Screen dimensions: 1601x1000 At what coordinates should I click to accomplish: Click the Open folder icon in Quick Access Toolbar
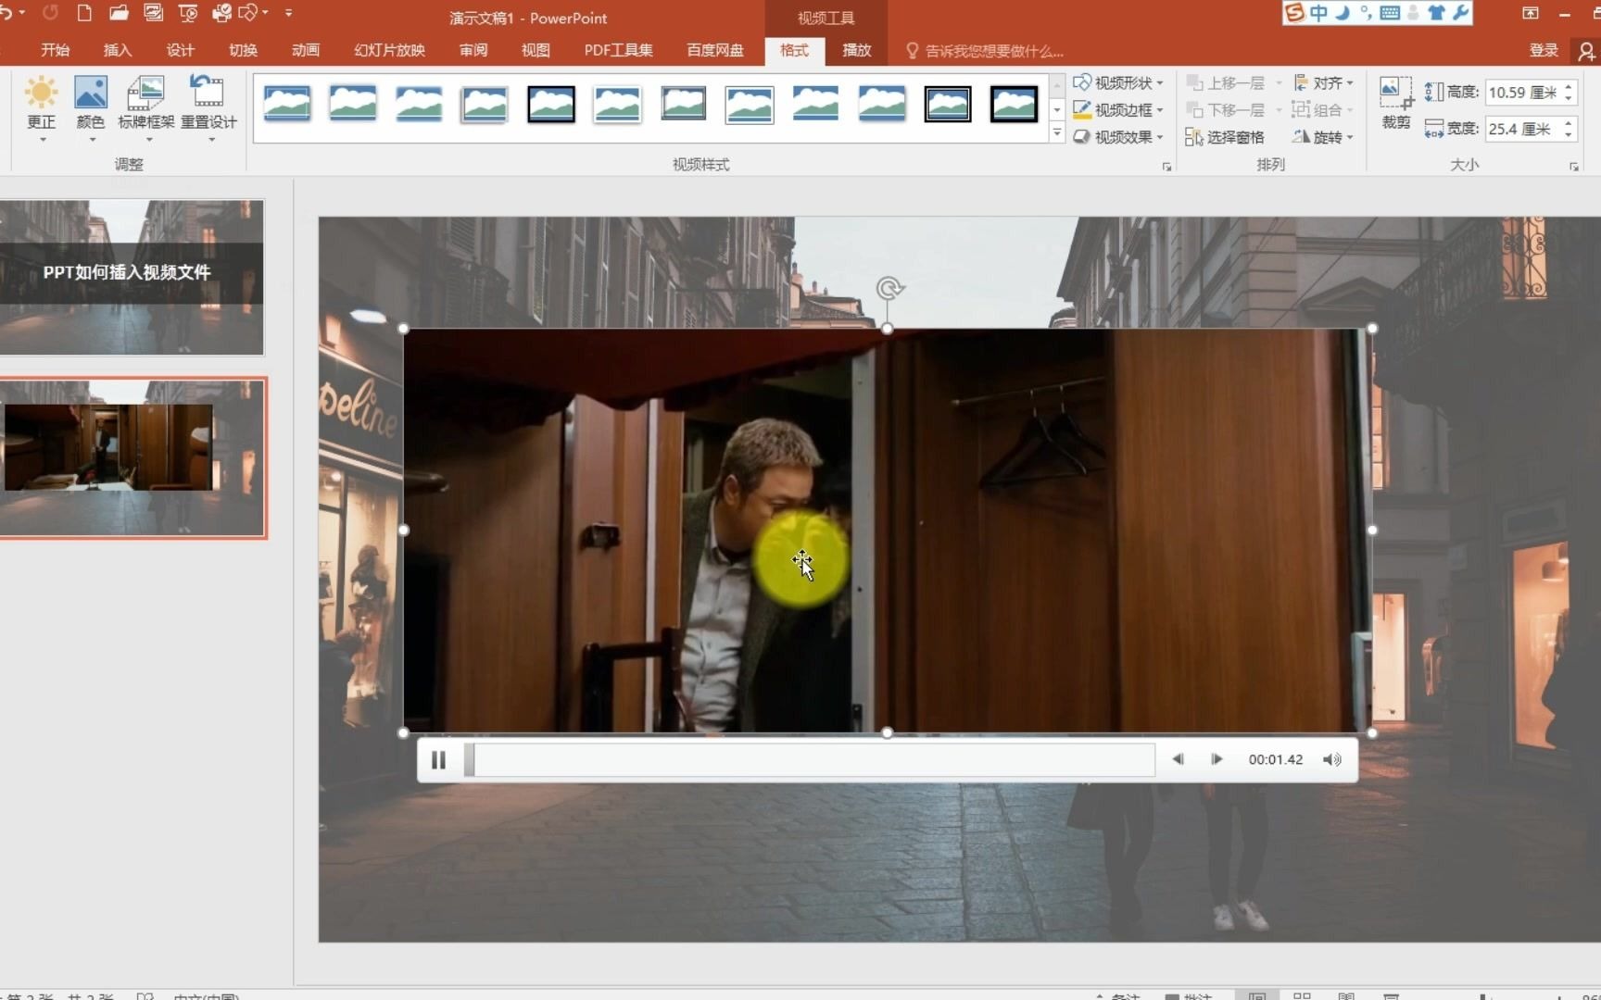(119, 13)
